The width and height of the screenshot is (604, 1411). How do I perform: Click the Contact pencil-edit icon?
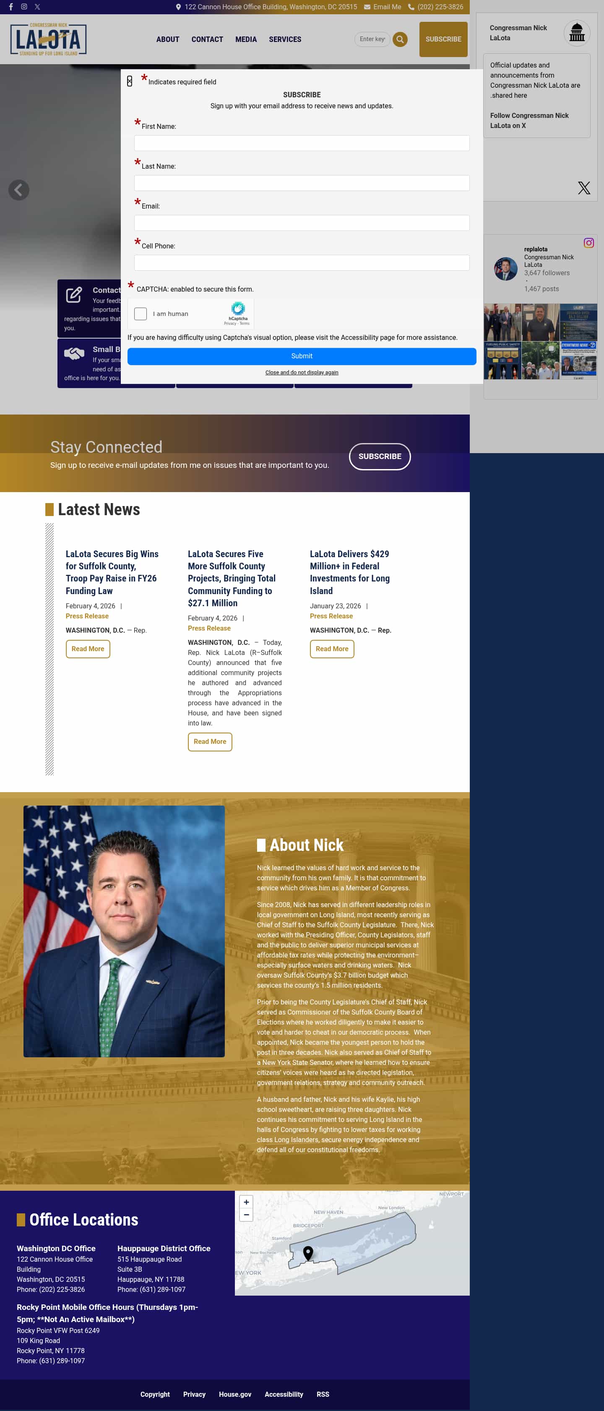point(74,295)
